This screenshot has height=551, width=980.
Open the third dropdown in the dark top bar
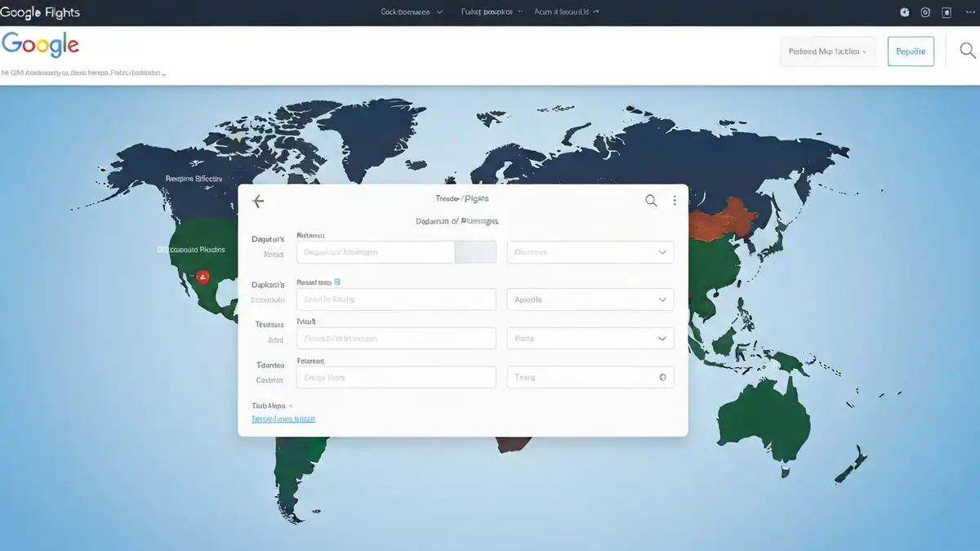[x=566, y=12]
